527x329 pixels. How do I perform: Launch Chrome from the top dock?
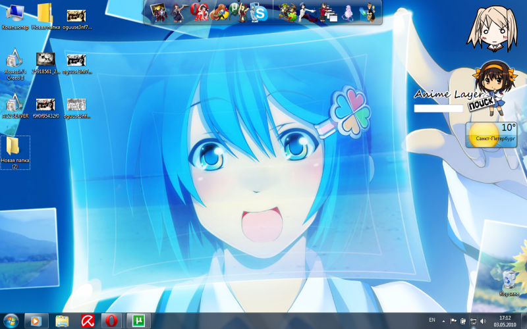(219, 12)
